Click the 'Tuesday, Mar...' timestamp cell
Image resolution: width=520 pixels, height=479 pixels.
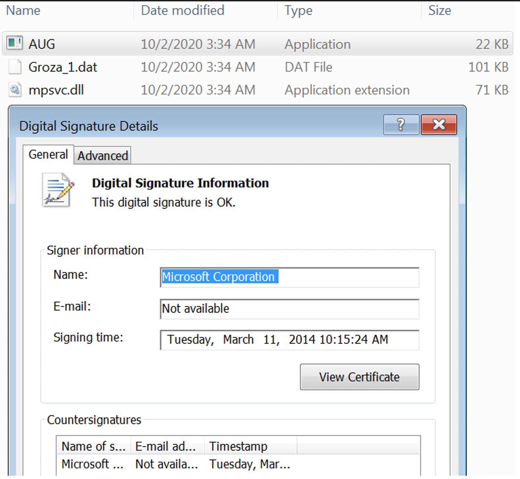point(250,464)
